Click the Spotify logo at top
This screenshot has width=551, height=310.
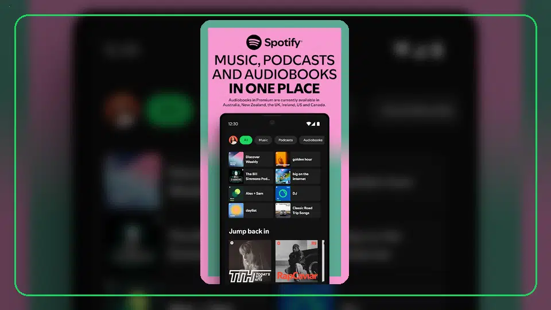click(x=274, y=42)
